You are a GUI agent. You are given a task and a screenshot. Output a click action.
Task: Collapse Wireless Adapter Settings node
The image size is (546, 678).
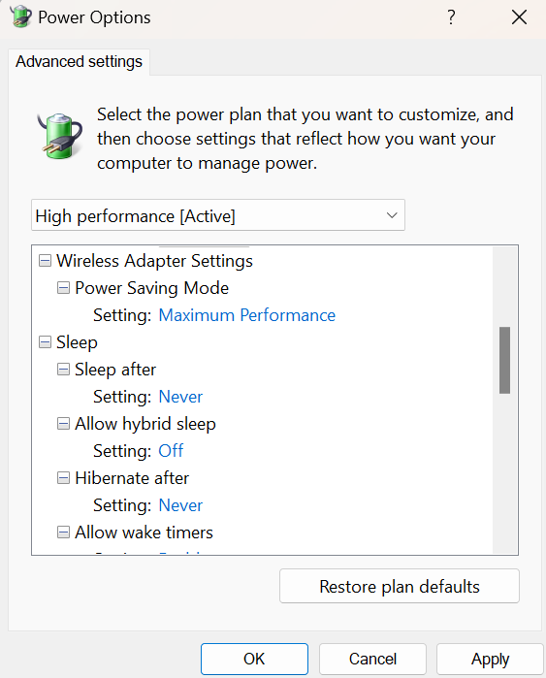[45, 261]
